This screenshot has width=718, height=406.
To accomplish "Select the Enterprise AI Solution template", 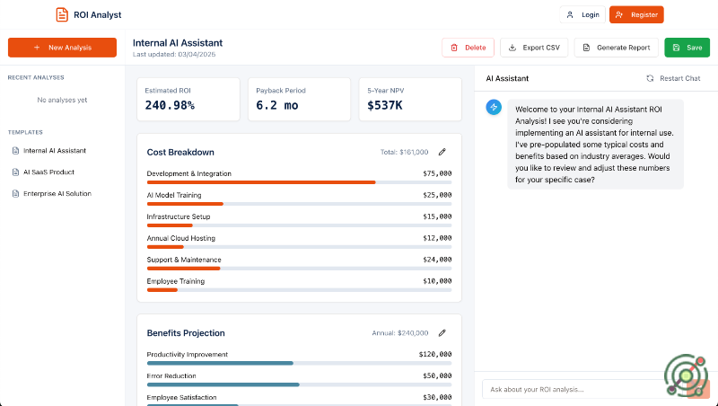I will coord(57,193).
